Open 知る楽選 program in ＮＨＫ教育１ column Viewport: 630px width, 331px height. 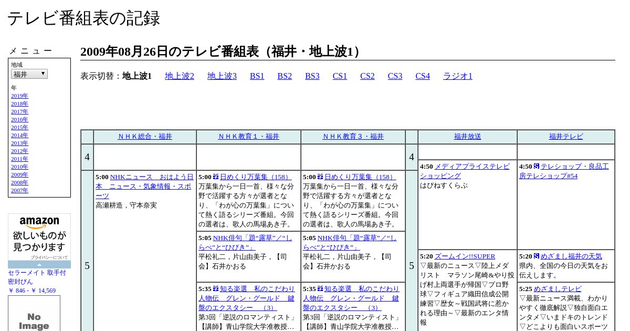[x=247, y=298]
